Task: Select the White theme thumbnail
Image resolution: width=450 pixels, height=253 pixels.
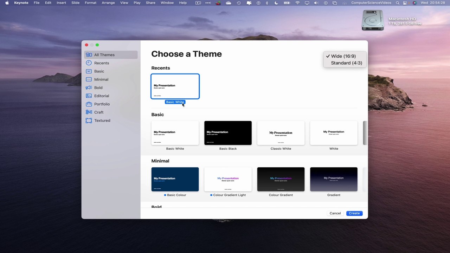Action: [334, 133]
